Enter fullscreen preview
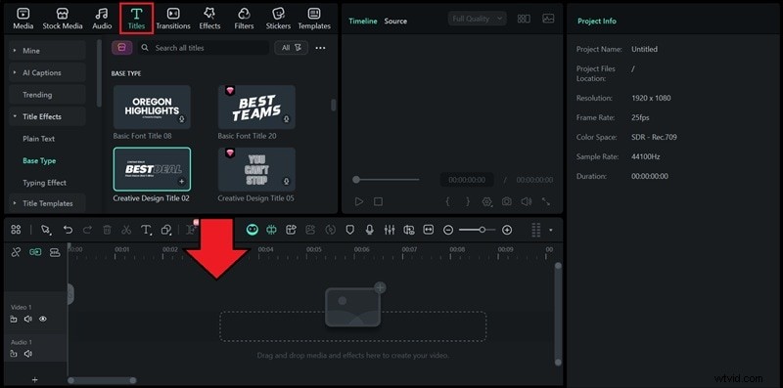This screenshot has width=783, height=388. pos(546,201)
